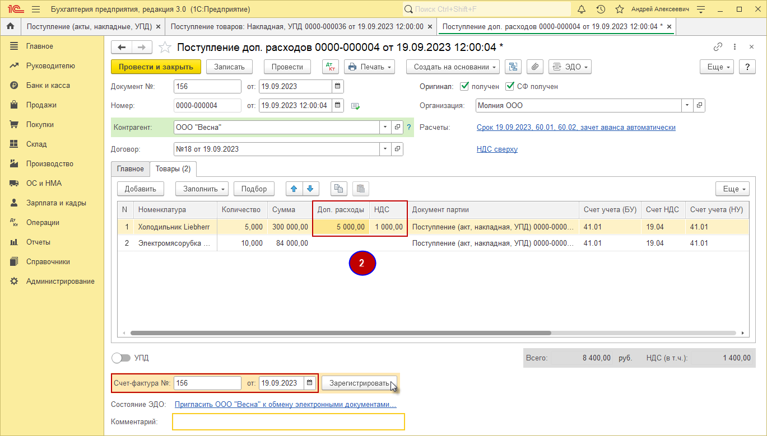The height and width of the screenshot is (436, 767).
Task: Open the Администрирование section
Action: pyautogui.click(x=61, y=281)
